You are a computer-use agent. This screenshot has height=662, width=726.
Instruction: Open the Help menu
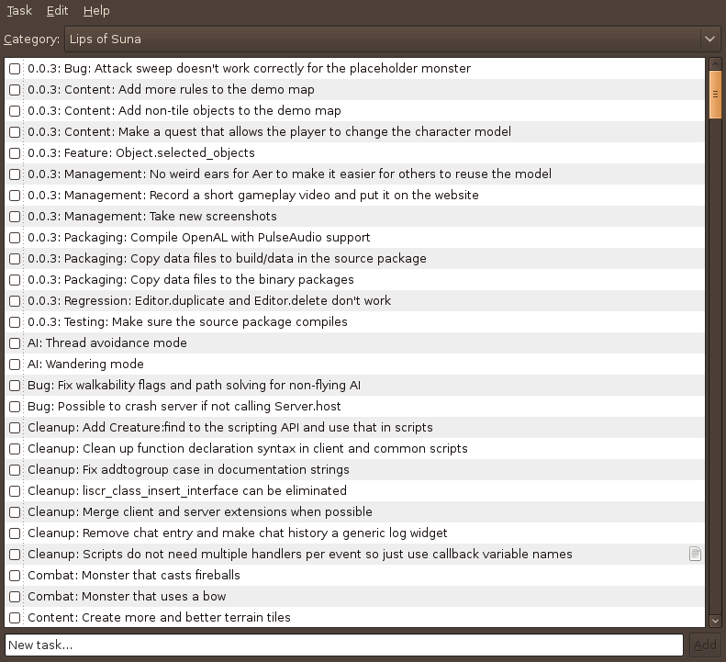(x=96, y=11)
